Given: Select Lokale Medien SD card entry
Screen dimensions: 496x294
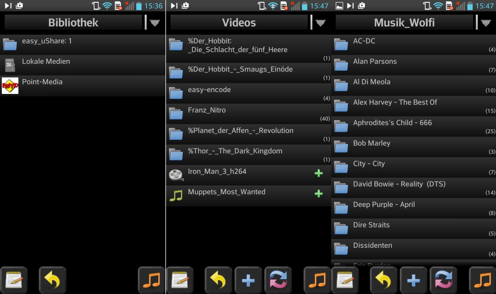Looking at the screenshot, I should click(83, 65).
